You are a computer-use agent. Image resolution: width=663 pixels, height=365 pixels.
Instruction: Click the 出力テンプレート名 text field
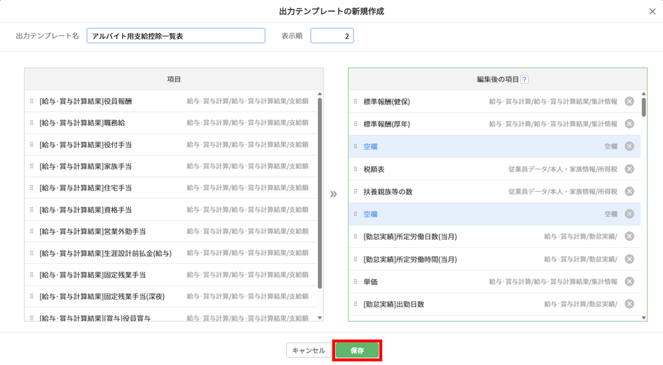(176, 36)
